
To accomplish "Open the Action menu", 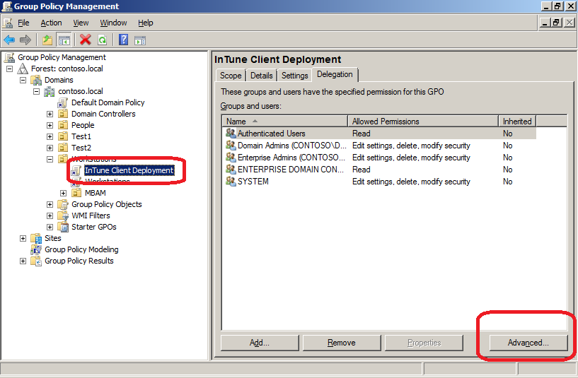I will [51, 23].
